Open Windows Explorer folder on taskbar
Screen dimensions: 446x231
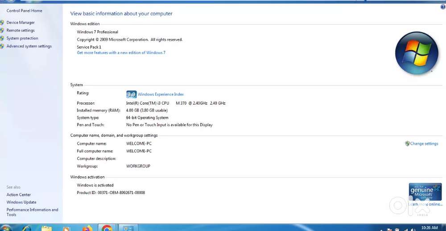pos(47,228)
